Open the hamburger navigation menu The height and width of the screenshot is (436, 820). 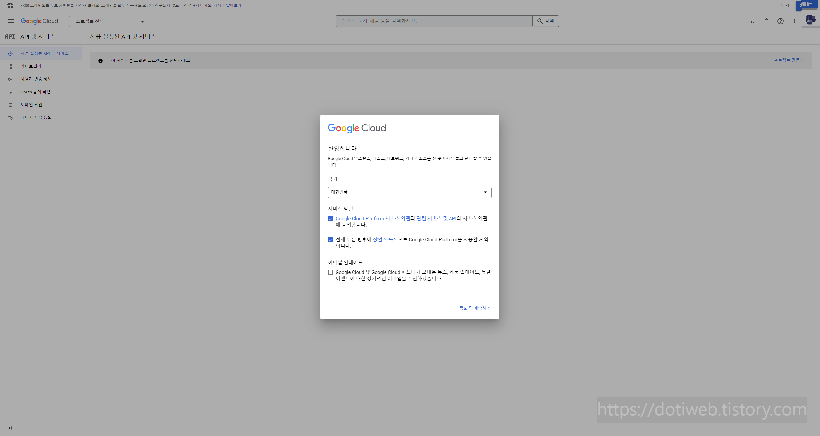click(11, 21)
